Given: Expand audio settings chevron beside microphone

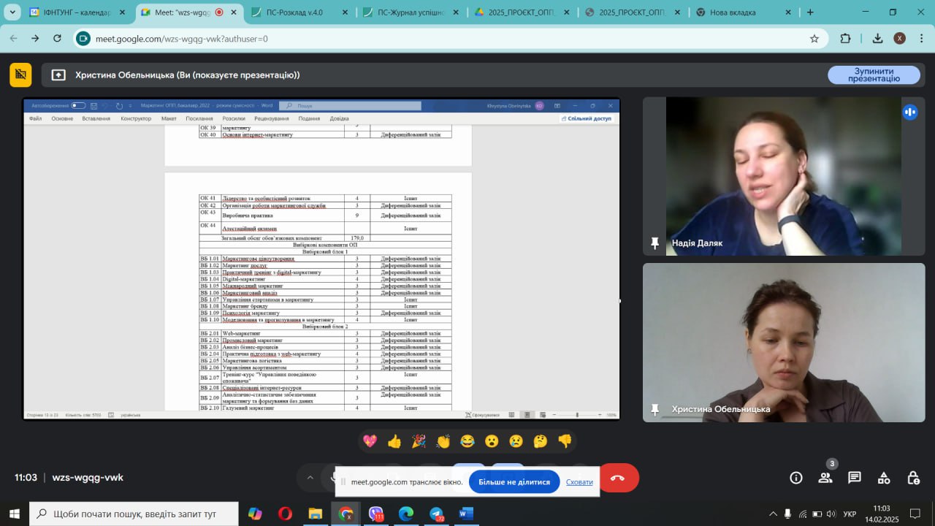Looking at the screenshot, I should click(x=310, y=478).
